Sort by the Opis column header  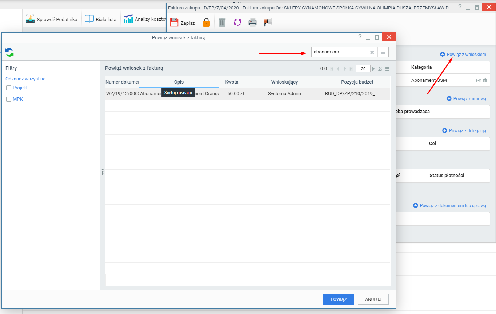(x=179, y=82)
